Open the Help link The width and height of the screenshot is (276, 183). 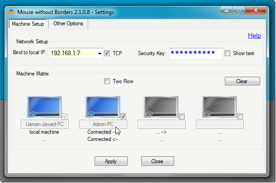[254, 36]
